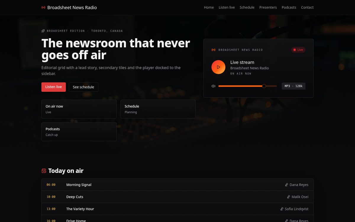Mute using the volume speaker icon
The width and height of the screenshot is (355, 222).
(x=213, y=86)
